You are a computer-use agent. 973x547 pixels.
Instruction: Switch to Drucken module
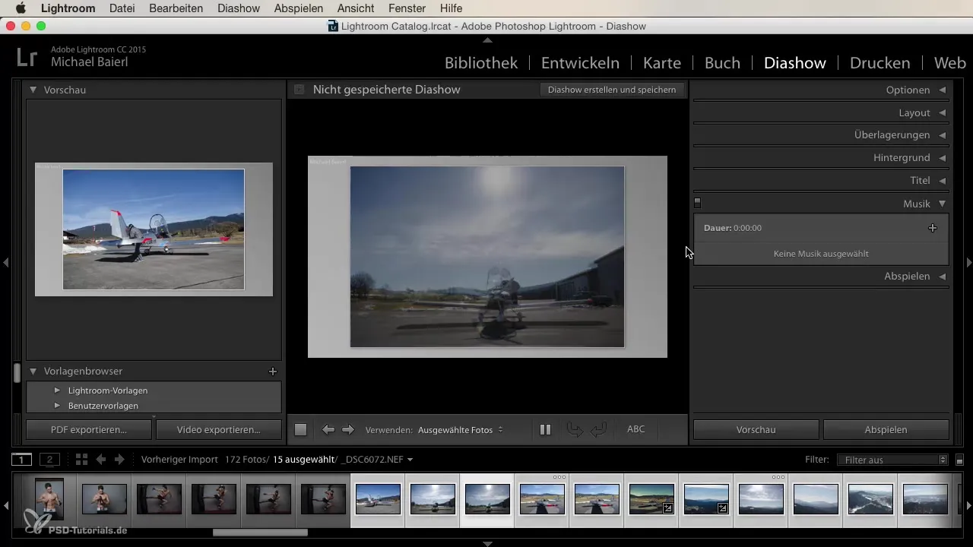pos(880,63)
